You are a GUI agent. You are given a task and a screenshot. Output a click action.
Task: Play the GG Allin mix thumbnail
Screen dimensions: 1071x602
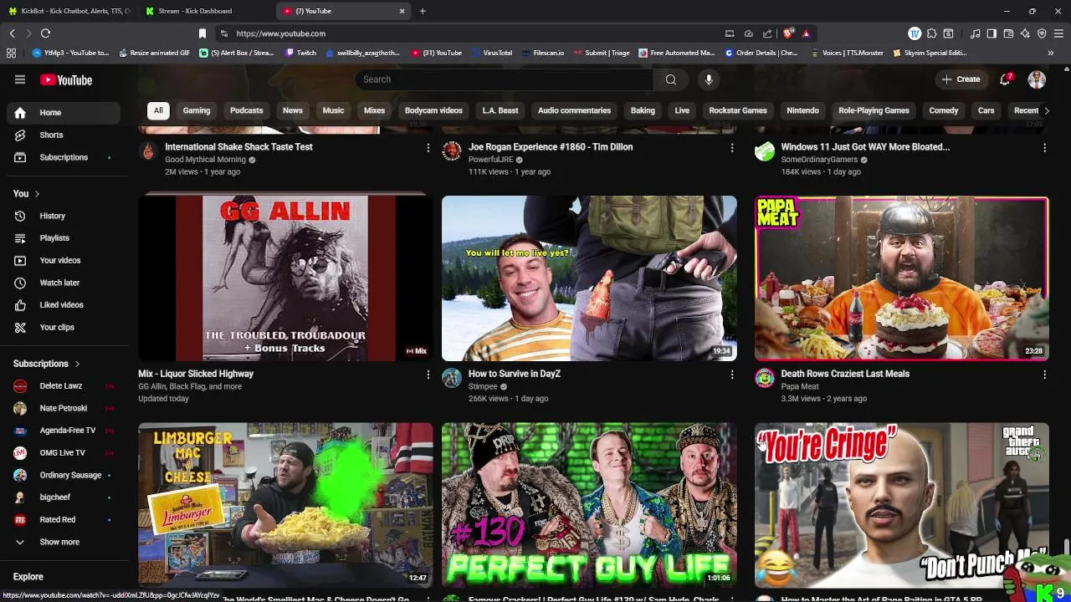click(285, 278)
